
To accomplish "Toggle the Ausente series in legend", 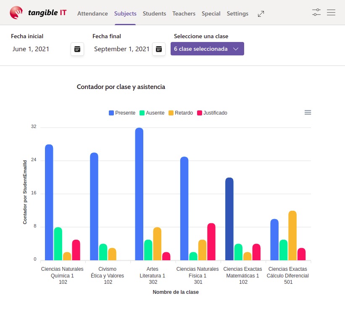I will pyautogui.click(x=152, y=113).
